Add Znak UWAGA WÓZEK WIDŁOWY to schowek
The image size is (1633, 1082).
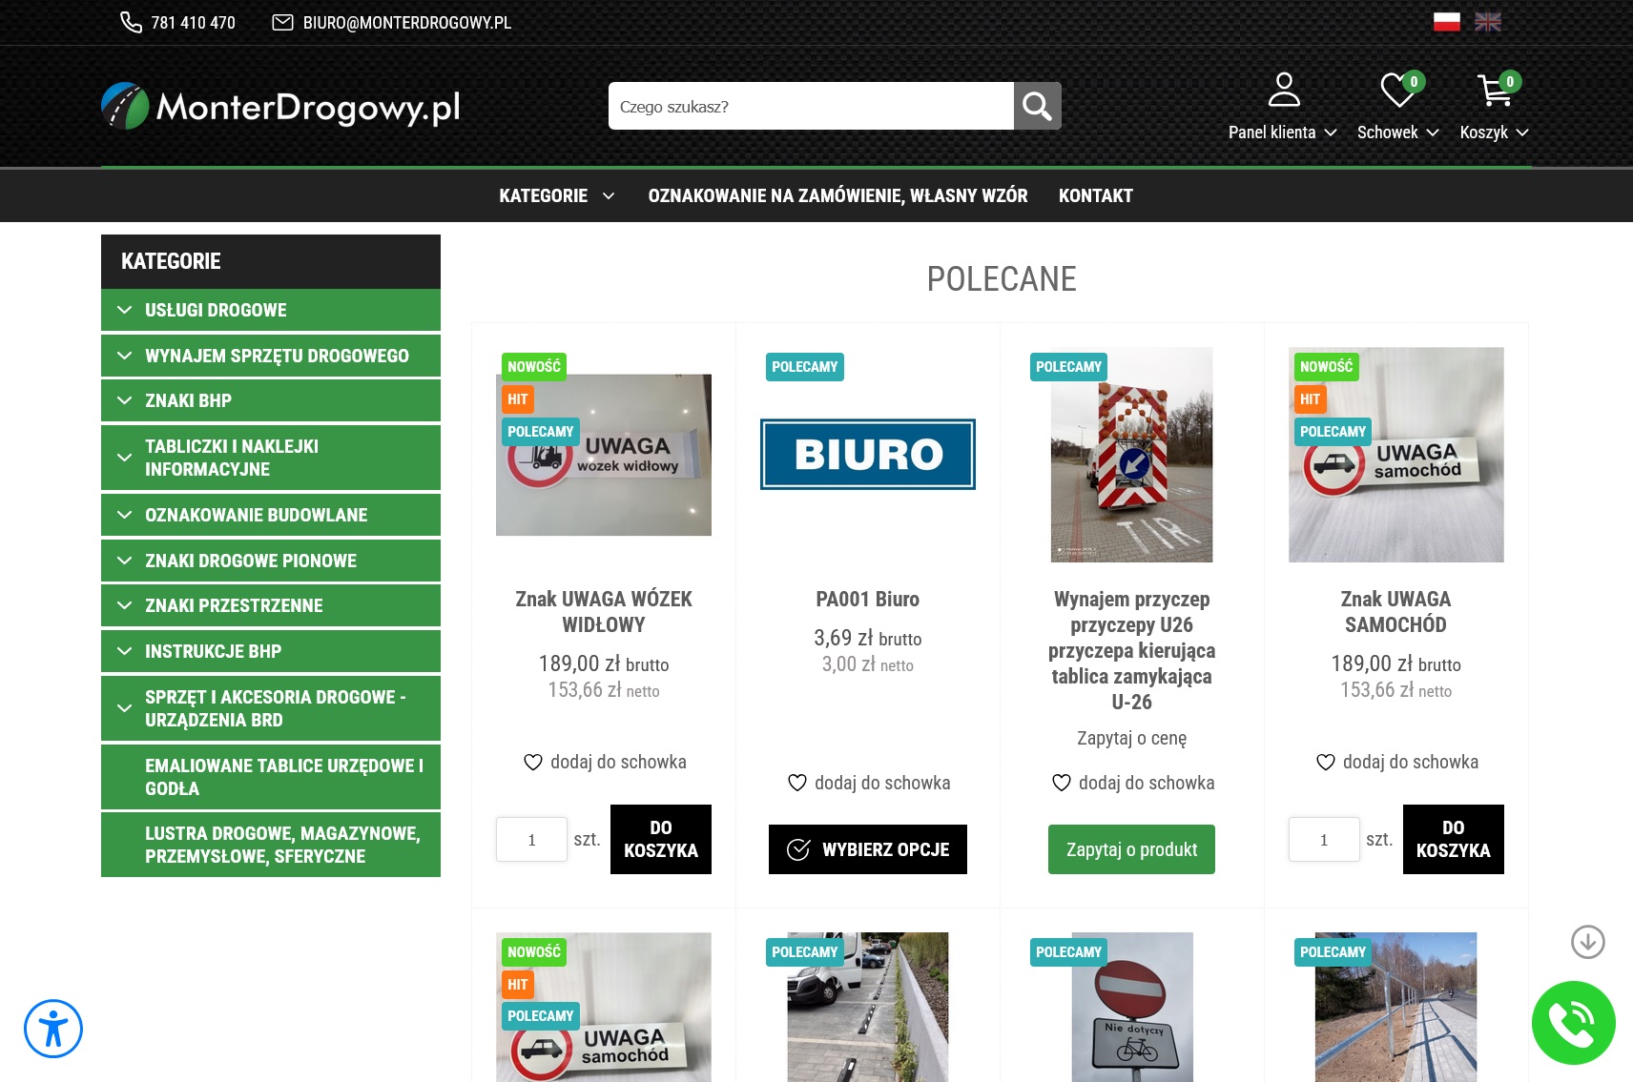pyautogui.click(x=603, y=762)
